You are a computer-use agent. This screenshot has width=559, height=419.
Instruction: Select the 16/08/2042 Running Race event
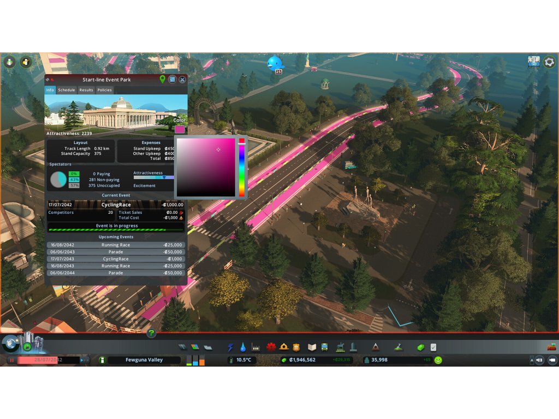(x=116, y=245)
